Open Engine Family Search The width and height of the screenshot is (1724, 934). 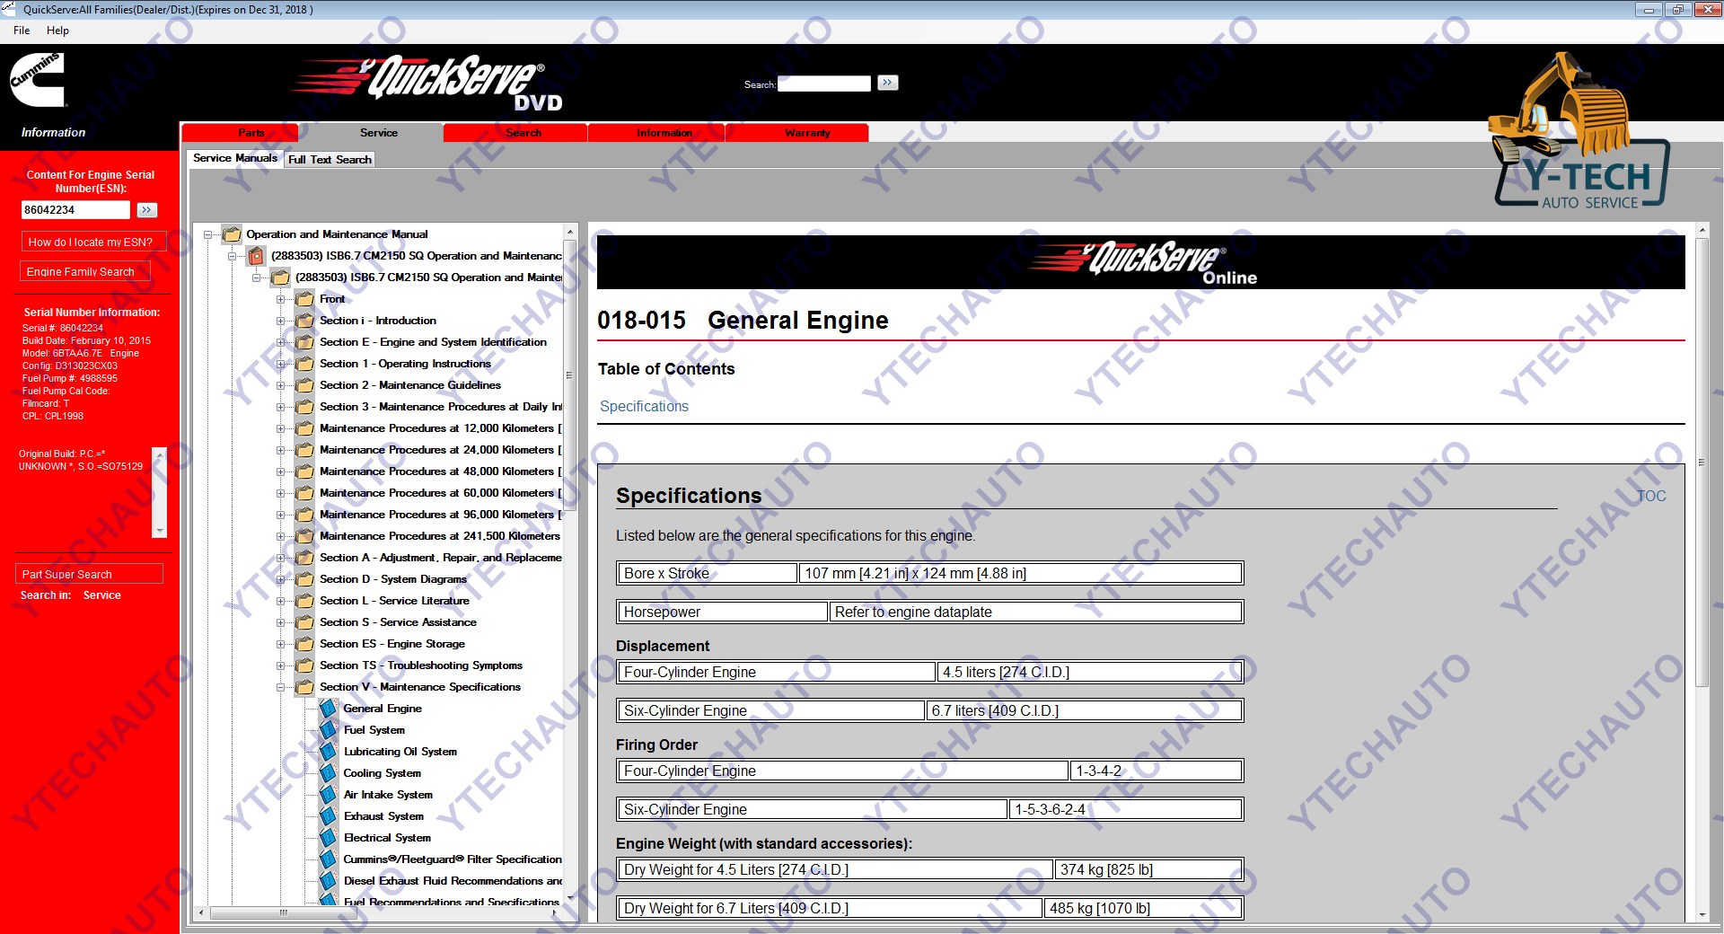click(x=84, y=271)
